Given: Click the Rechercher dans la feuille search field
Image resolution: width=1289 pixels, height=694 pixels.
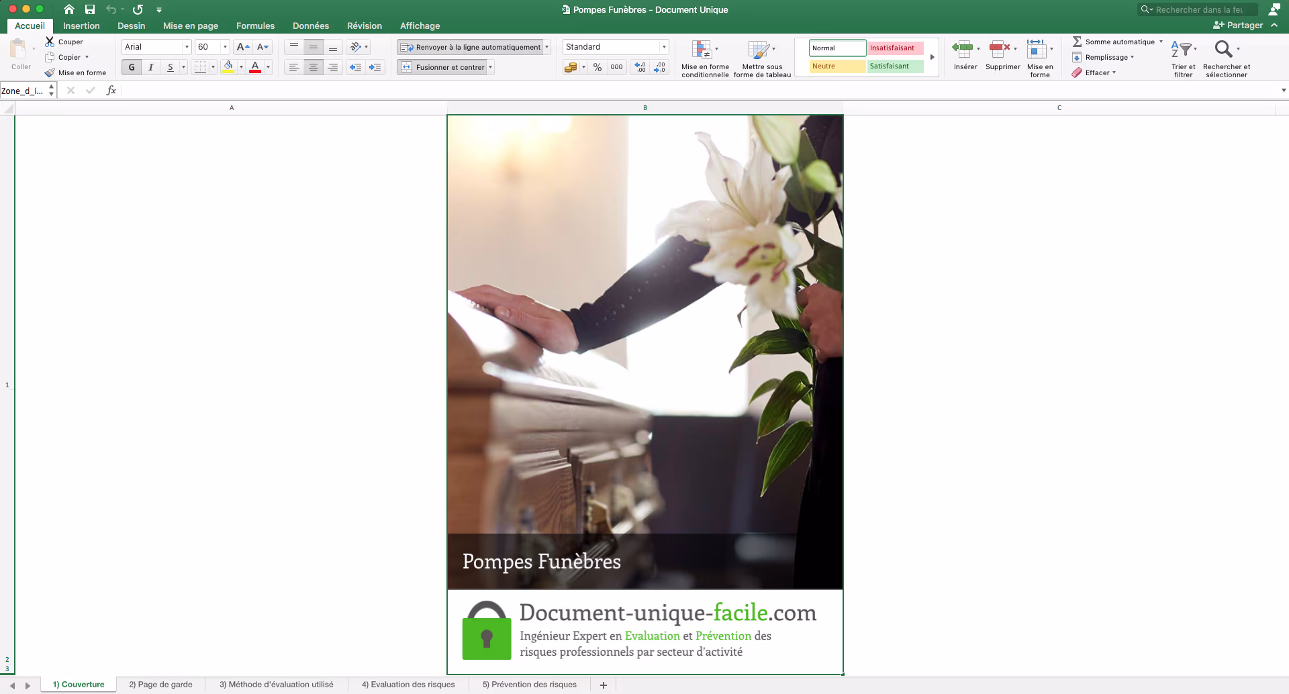Looking at the screenshot, I should tap(1198, 9).
